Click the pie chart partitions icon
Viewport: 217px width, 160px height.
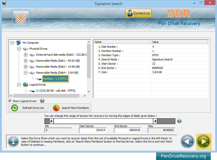pos(56,108)
